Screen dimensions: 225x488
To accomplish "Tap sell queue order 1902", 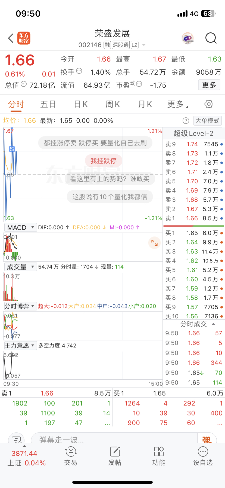I will tap(20, 403).
